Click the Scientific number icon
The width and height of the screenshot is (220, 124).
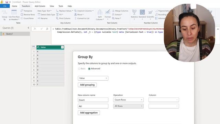pos(150,12)
